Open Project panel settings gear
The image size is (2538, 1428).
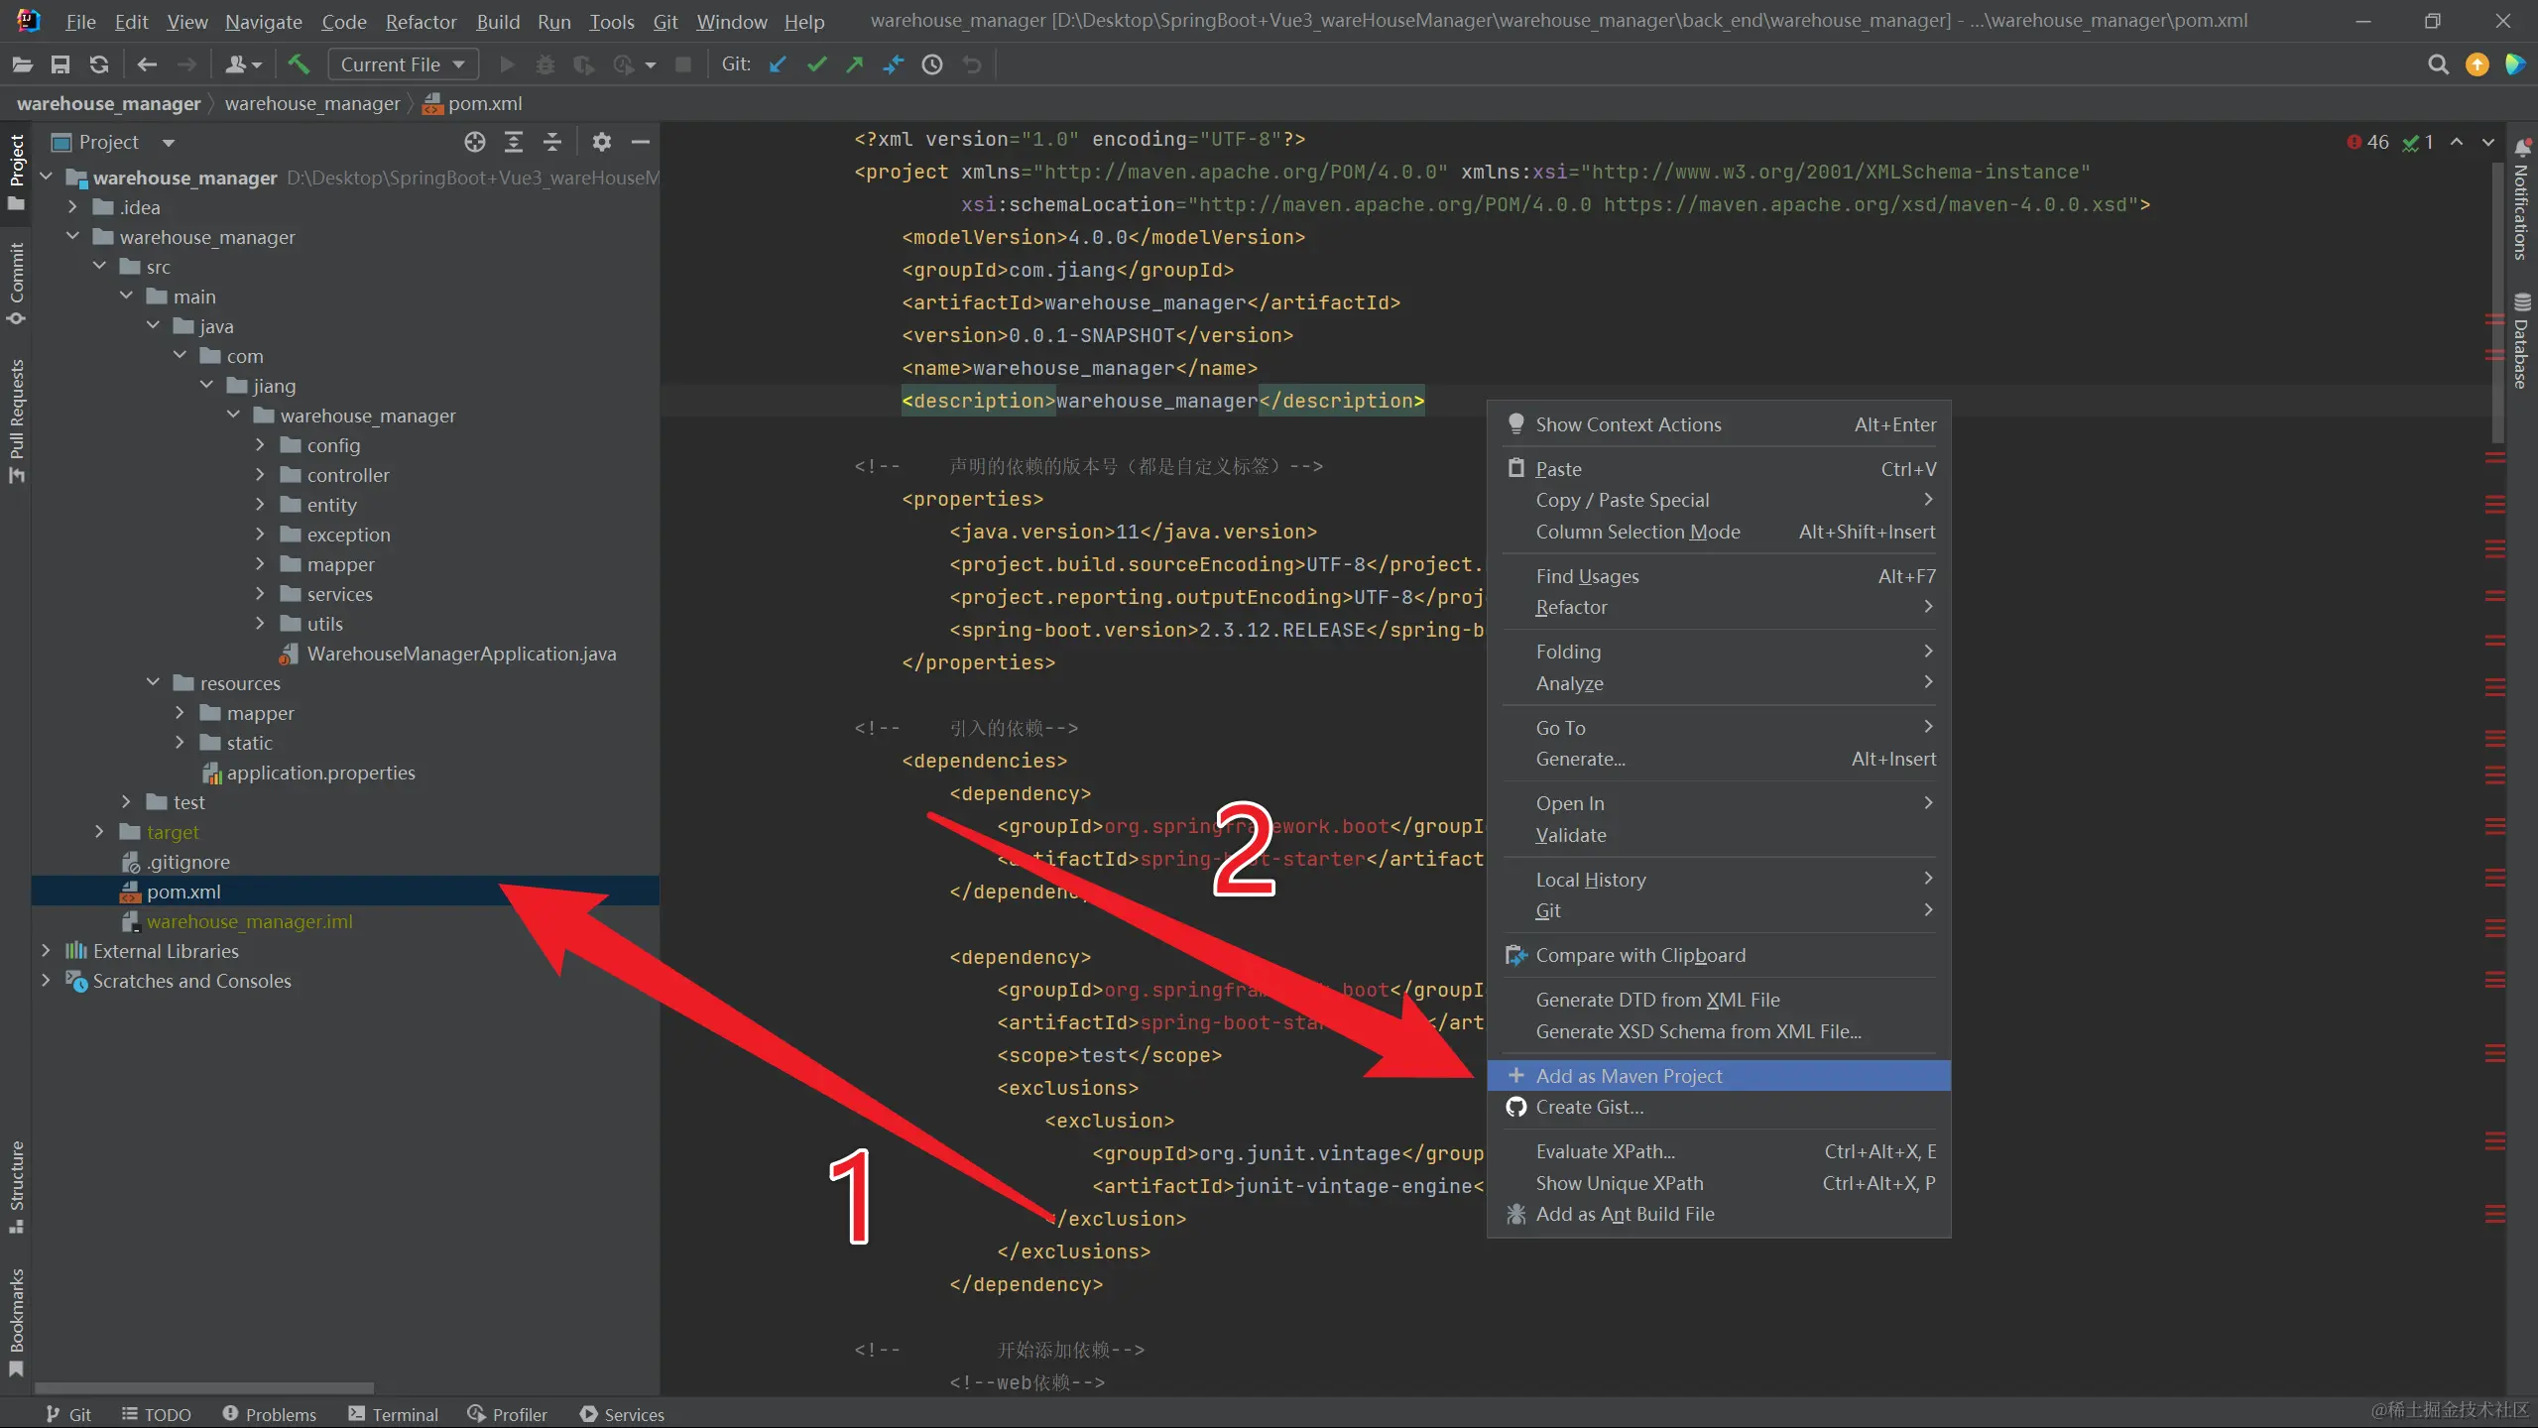pyautogui.click(x=601, y=142)
